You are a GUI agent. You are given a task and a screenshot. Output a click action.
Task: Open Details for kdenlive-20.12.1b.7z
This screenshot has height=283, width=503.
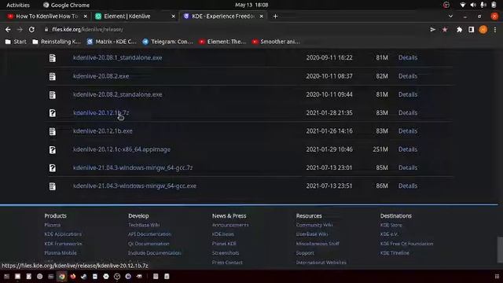click(408, 112)
